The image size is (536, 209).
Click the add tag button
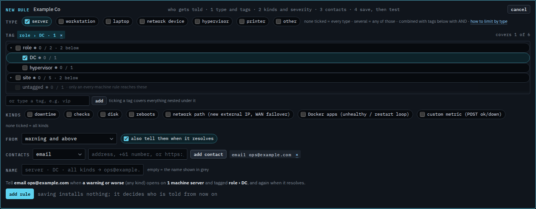pos(99,101)
